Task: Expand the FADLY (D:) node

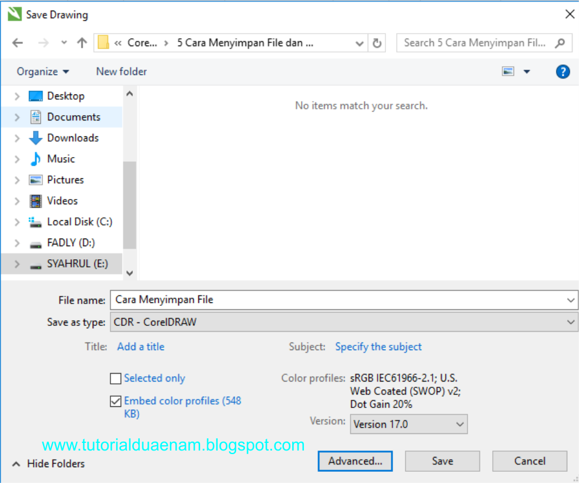Action: 17,243
